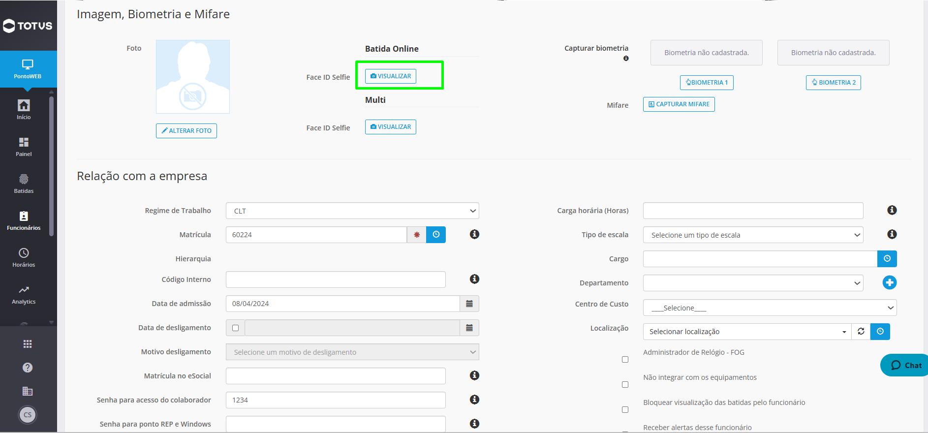Click info icon for Carga horária
Image resolution: width=928 pixels, height=433 pixels.
[892, 210]
